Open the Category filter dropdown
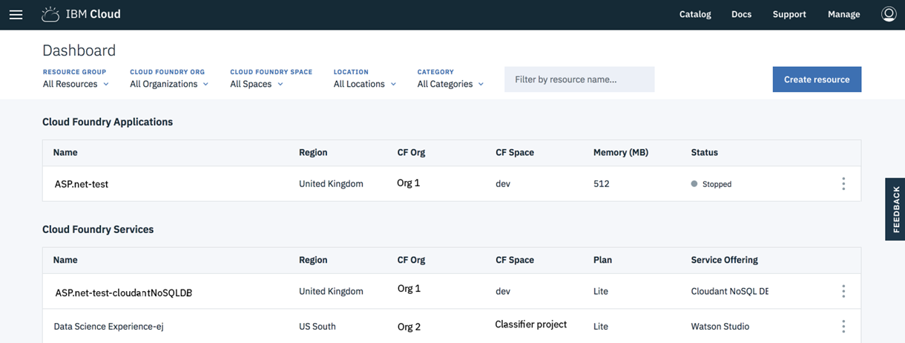This screenshot has width=905, height=343. pos(450,84)
